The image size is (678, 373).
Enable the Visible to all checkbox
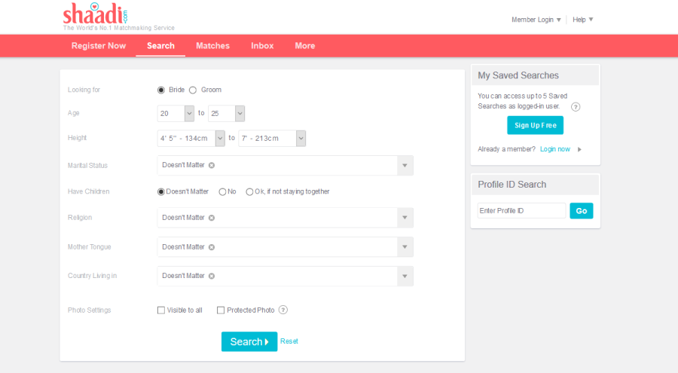pyautogui.click(x=160, y=310)
